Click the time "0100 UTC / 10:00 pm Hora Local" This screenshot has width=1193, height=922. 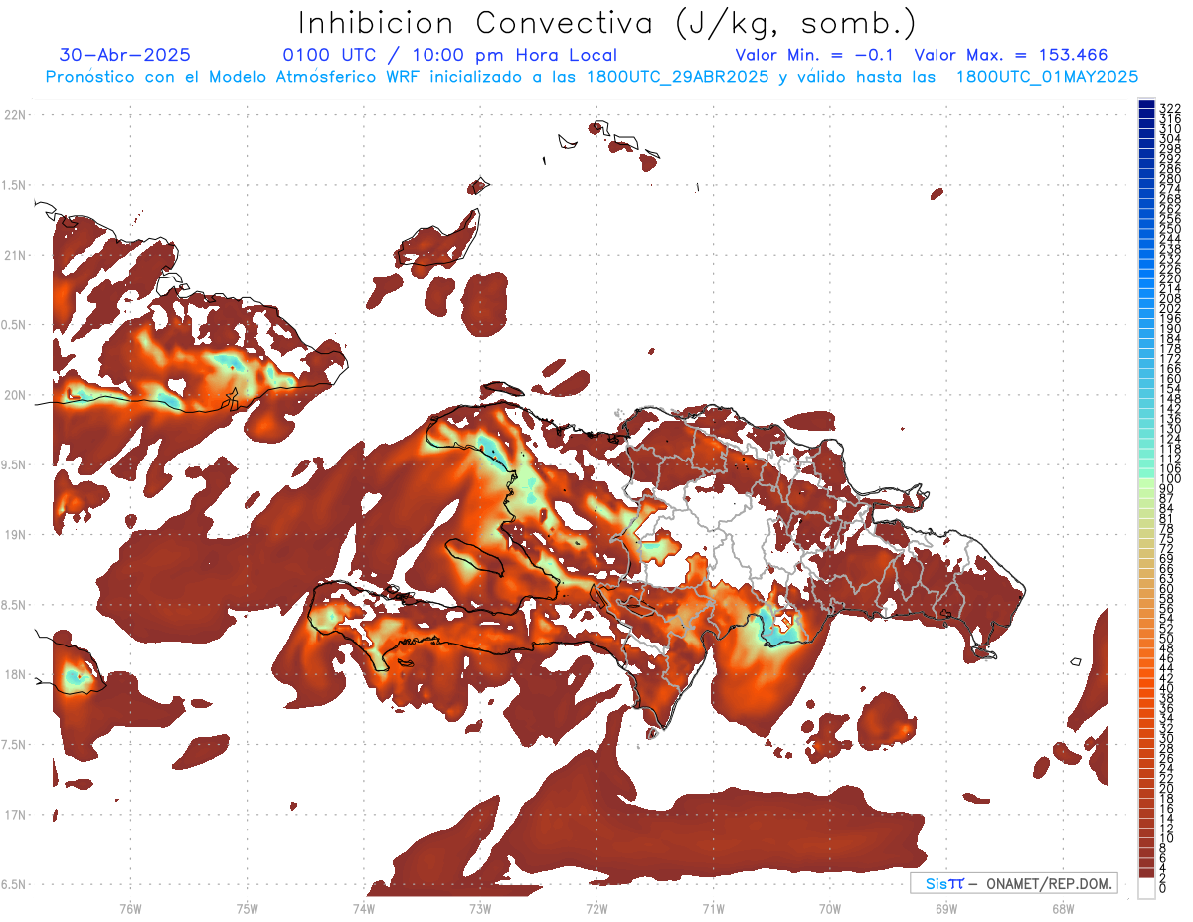pos(450,55)
